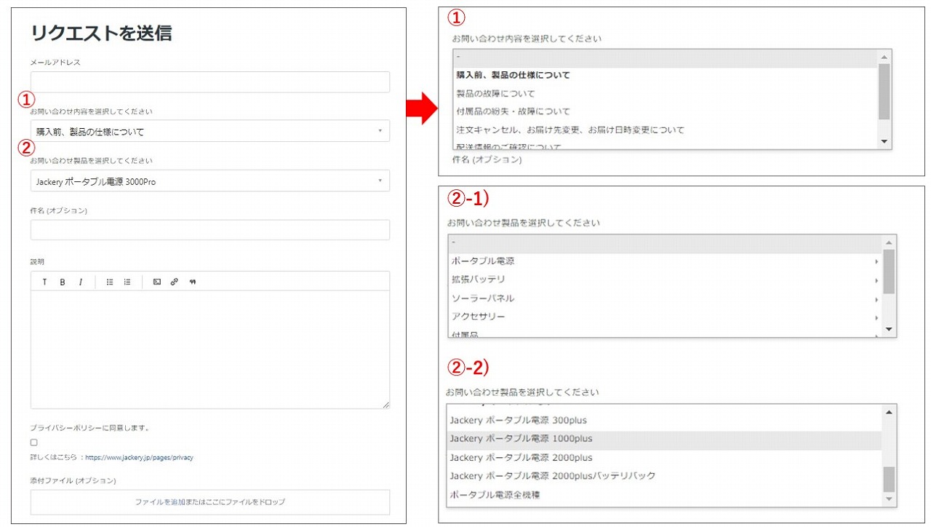Select 購入前、製品の仕様について in list ①
Viewport: 931px width, 527px height.
666,75
